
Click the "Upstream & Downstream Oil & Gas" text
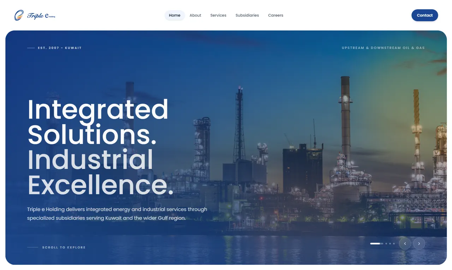coord(383,48)
